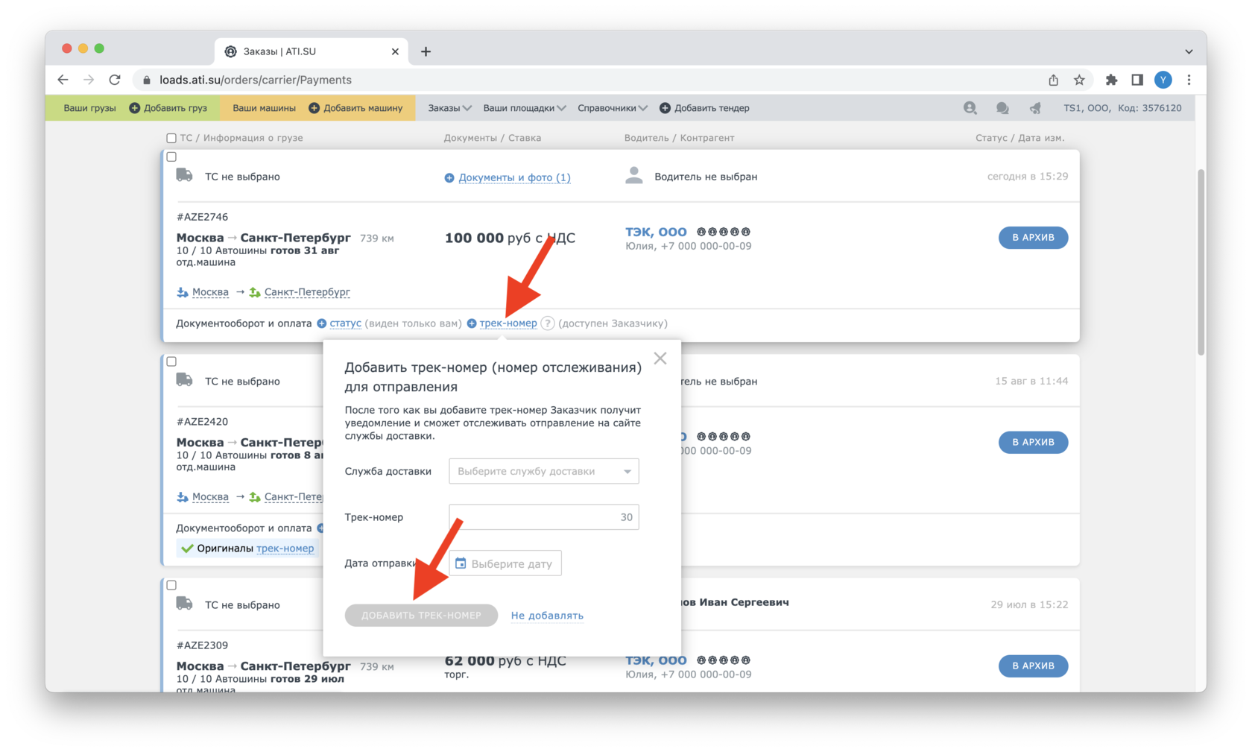Open Chrome three-dot menu
Viewport: 1252px width, 752px height.
(x=1189, y=80)
